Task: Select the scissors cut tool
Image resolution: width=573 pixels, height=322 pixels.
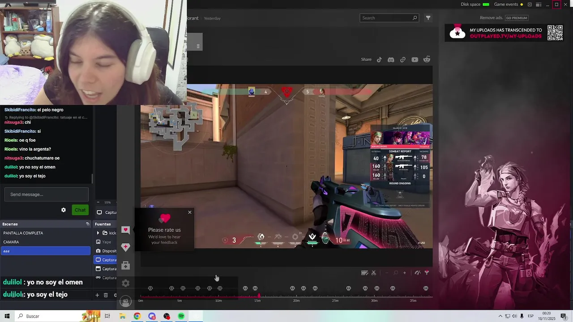Action: (x=374, y=273)
